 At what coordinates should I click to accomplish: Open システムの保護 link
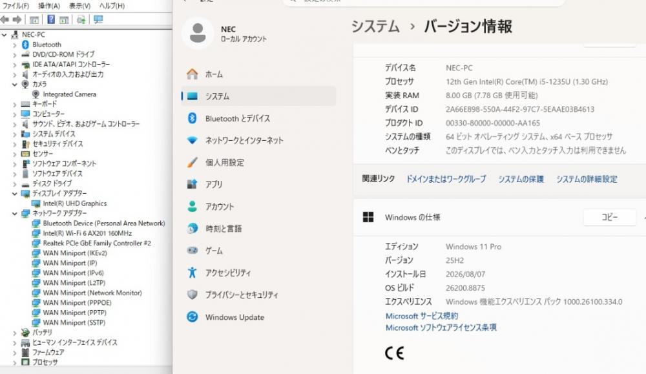pyautogui.click(x=521, y=179)
